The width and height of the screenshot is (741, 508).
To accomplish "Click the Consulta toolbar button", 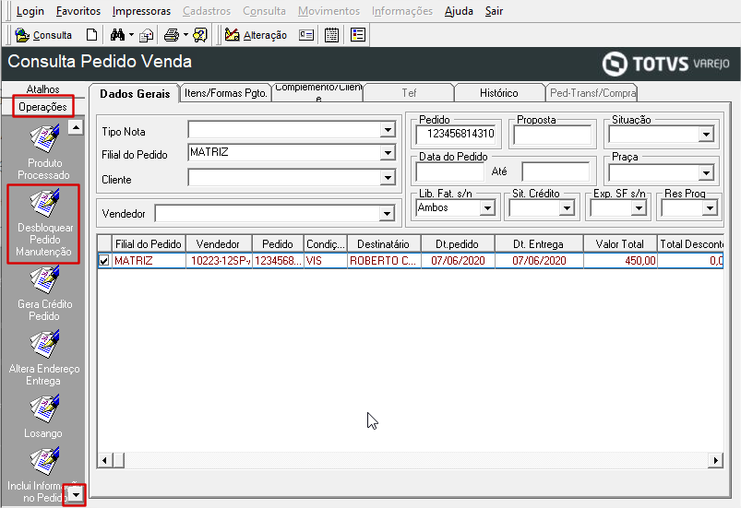I will (43, 35).
